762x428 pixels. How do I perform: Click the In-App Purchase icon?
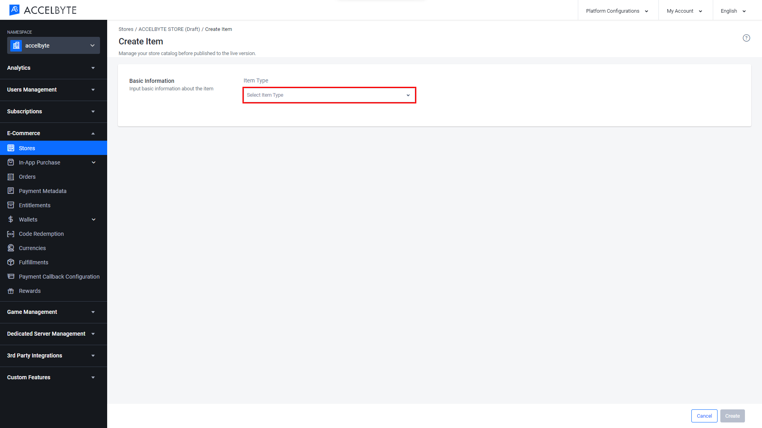coord(12,162)
